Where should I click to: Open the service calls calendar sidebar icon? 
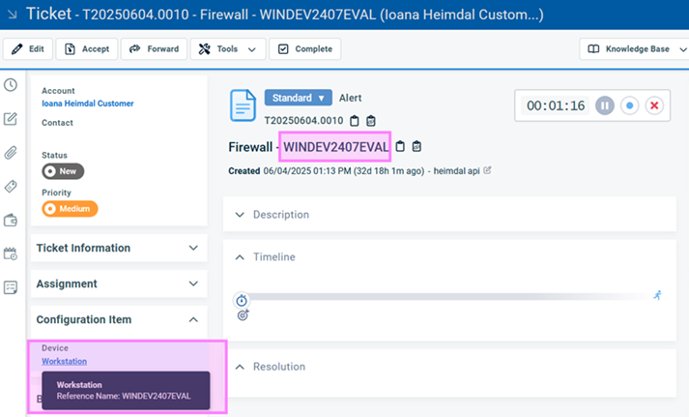(11, 253)
